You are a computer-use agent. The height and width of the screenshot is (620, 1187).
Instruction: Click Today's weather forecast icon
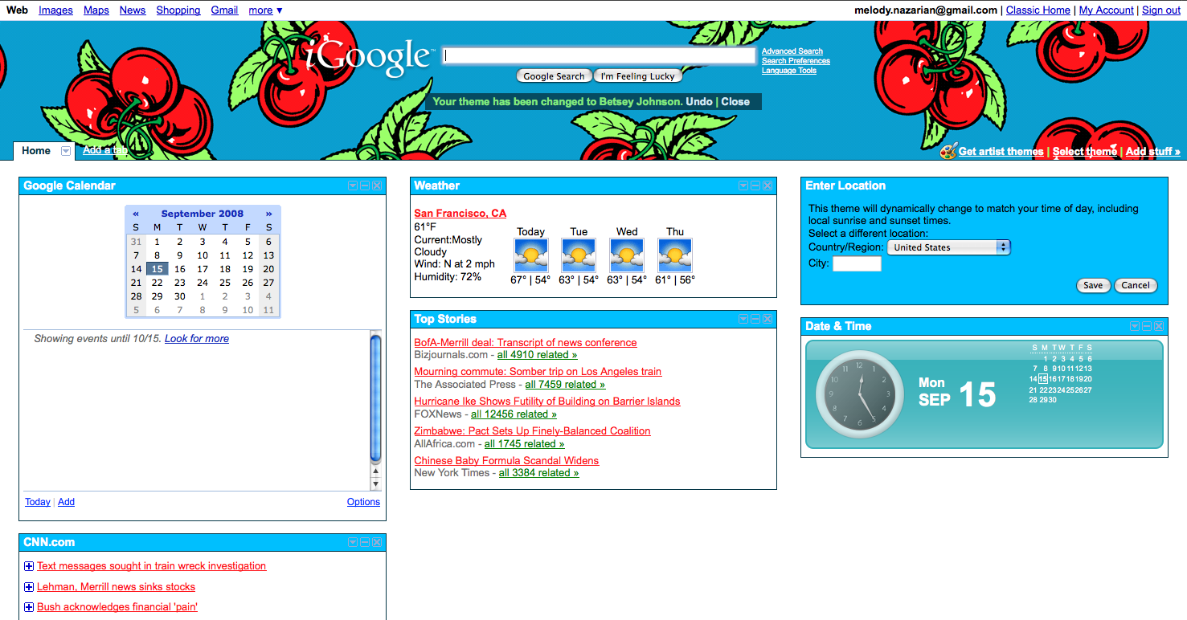pos(530,255)
